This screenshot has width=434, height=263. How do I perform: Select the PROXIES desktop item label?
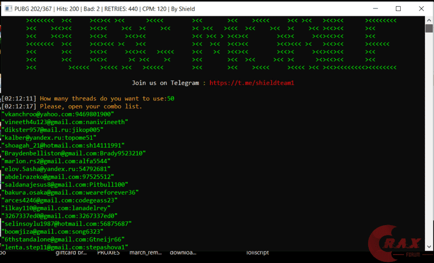point(109,252)
